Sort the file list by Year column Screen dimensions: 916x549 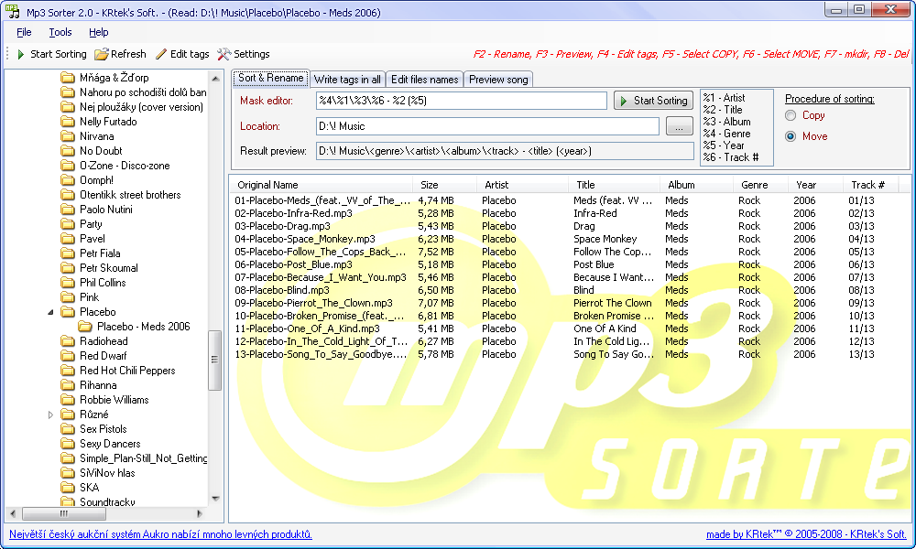pyautogui.click(x=815, y=185)
